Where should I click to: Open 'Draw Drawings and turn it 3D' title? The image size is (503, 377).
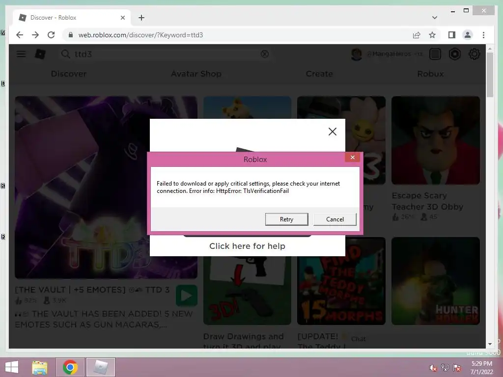point(244,341)
